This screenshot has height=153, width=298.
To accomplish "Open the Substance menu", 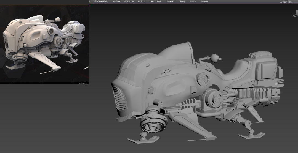I will coord(170,2).
